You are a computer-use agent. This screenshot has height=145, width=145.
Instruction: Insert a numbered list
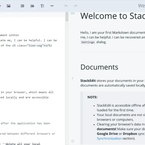tap(22, 6)
